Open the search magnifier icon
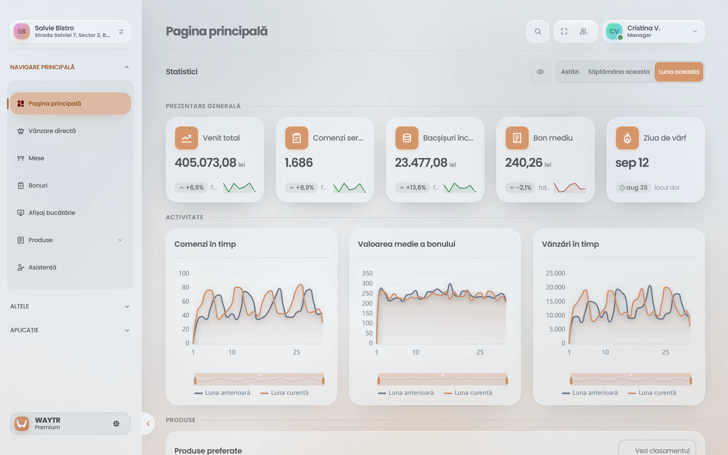 538,31
